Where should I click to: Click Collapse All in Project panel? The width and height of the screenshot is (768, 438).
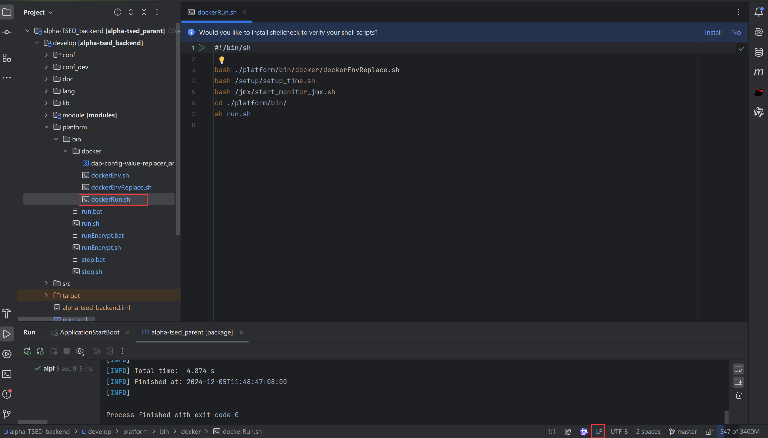144,12
